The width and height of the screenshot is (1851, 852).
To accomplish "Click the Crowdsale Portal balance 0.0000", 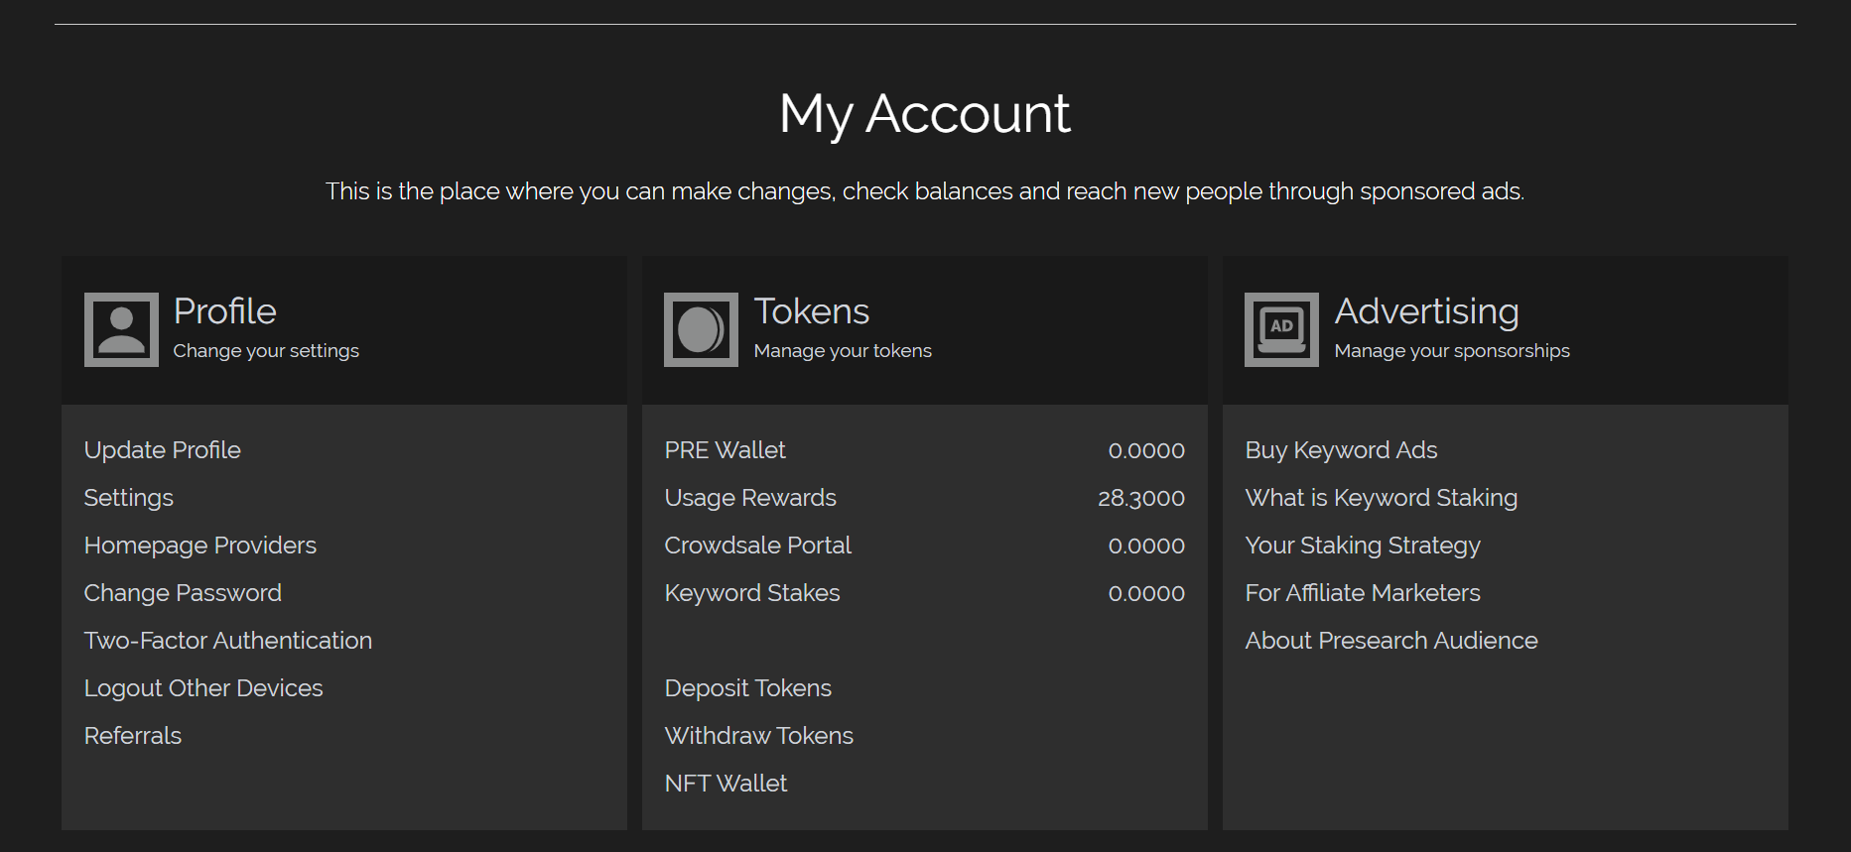I will [x=1146, y=546].
